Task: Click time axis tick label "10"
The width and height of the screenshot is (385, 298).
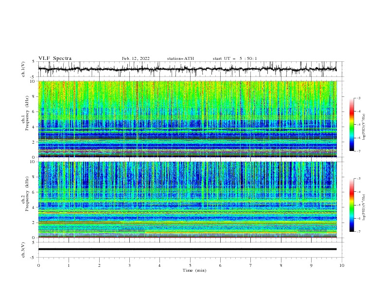Action: click(x=342, y=265)
